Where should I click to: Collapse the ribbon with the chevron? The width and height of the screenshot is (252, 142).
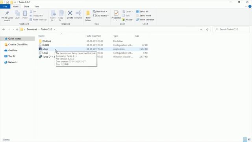(246, 6)
